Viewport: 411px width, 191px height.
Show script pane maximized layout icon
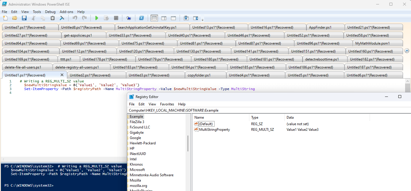(173, 18)
